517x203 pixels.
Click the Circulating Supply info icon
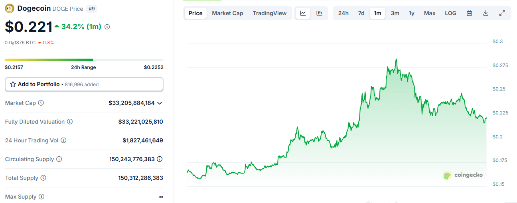pyautogui.click(x=59, y=159)
